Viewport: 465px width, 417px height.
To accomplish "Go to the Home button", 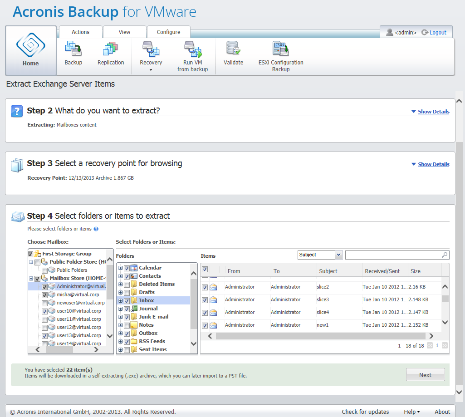I will pyautogui.click(x=31, y=50).
